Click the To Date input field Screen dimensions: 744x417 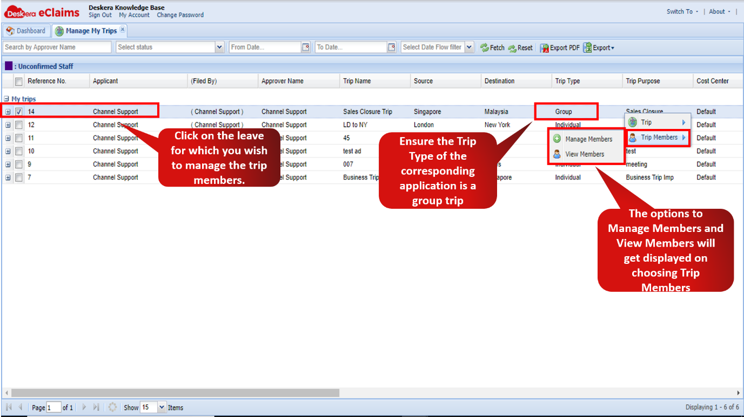click(x=351, y=47)
